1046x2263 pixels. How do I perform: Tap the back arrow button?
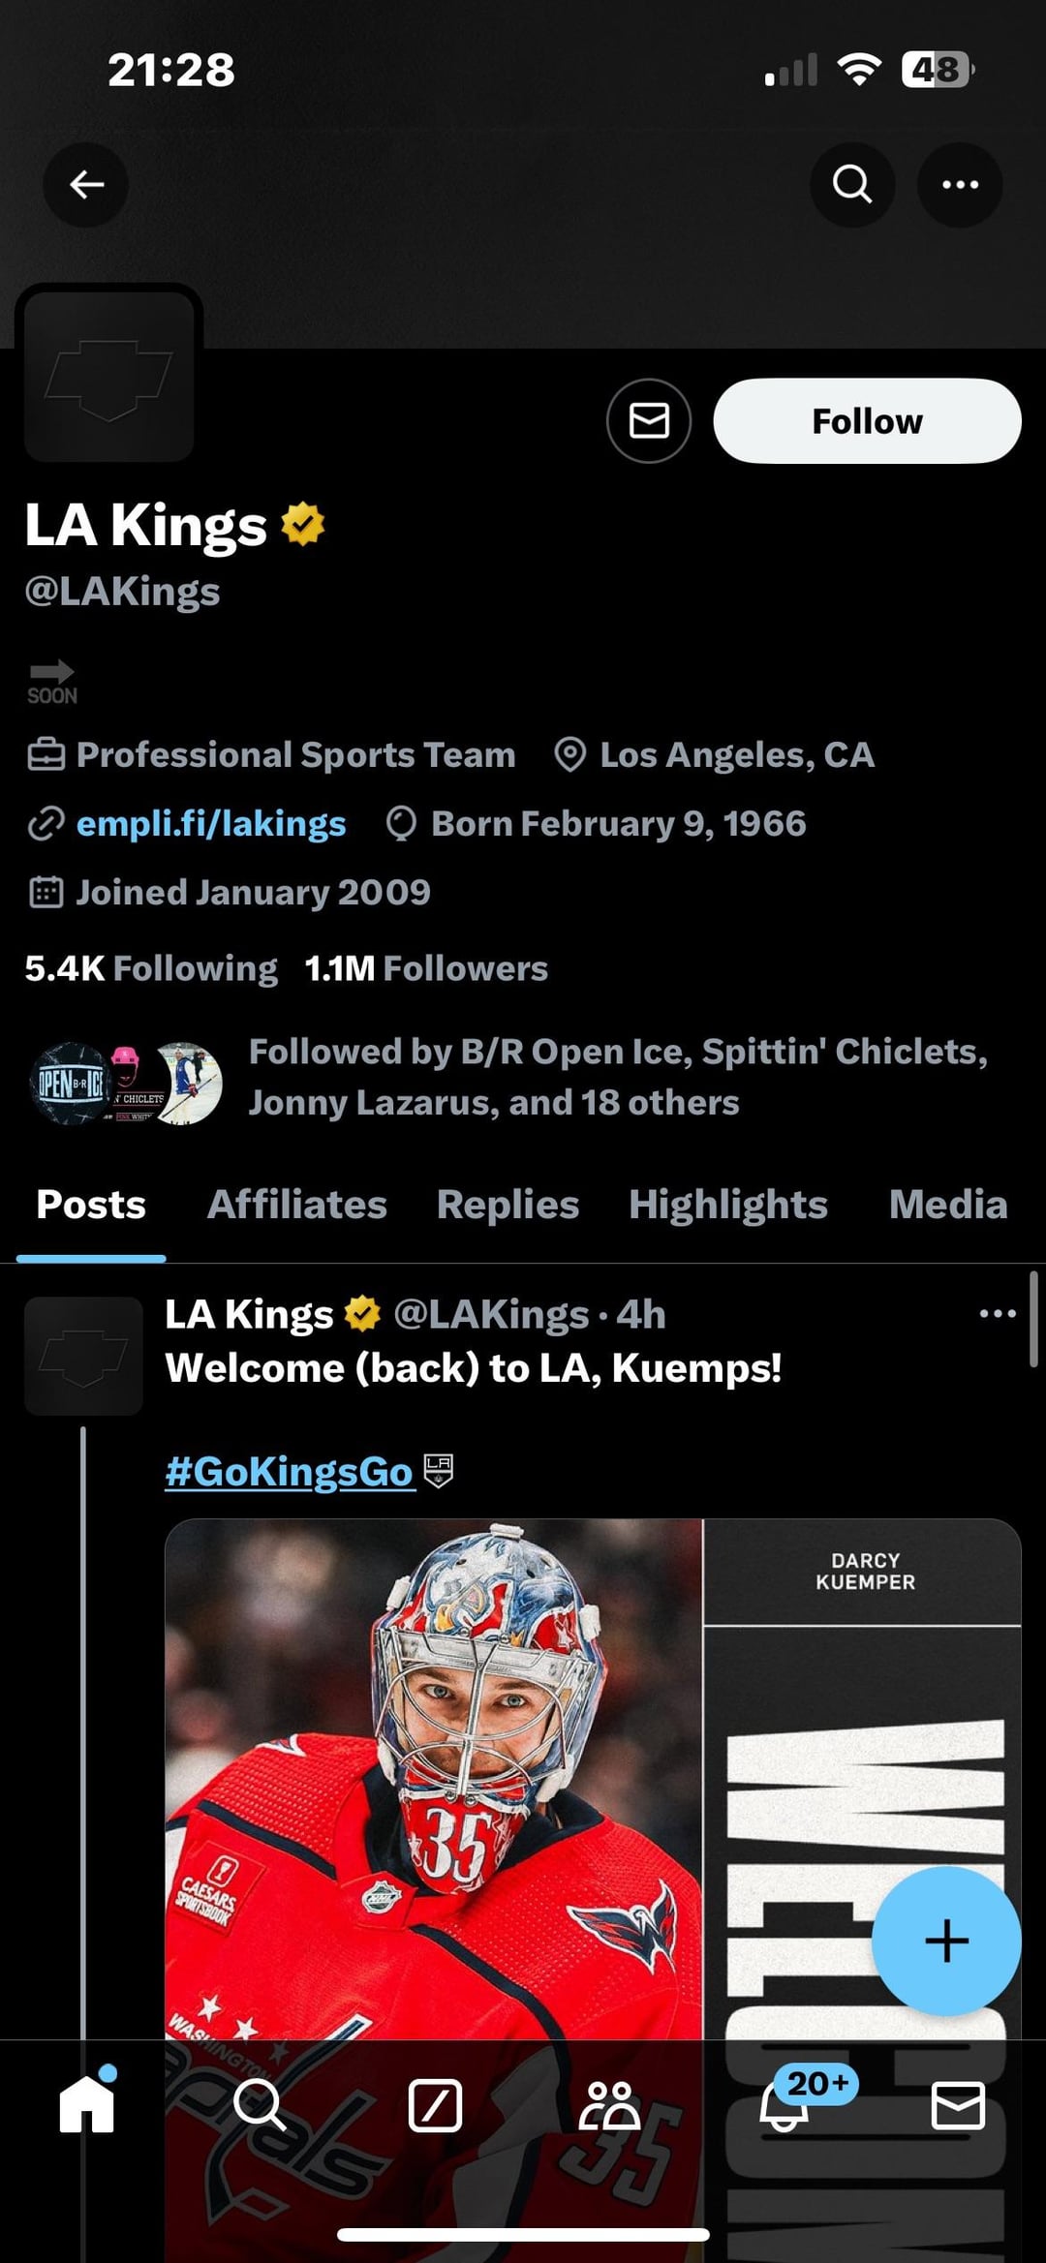point(86,184)
